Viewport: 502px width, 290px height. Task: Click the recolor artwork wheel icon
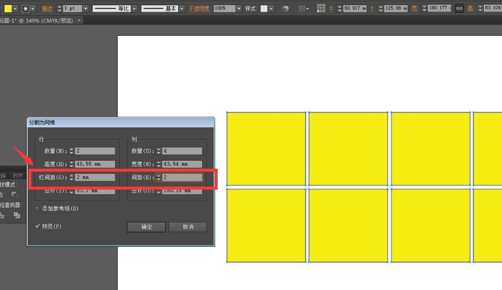(286, 9)
